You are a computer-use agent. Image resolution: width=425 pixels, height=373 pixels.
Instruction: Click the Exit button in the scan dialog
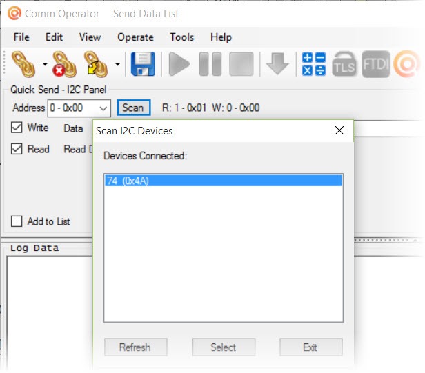(311, 347)
